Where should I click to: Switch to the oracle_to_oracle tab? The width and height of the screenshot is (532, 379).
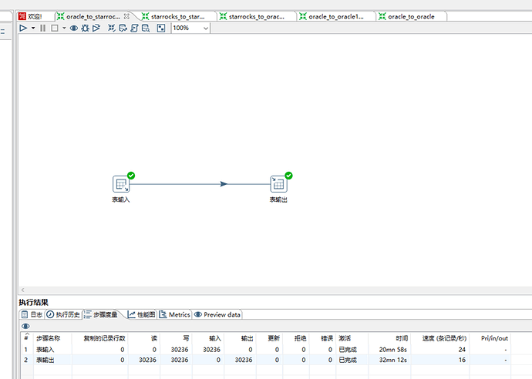[x=411, y=16]
